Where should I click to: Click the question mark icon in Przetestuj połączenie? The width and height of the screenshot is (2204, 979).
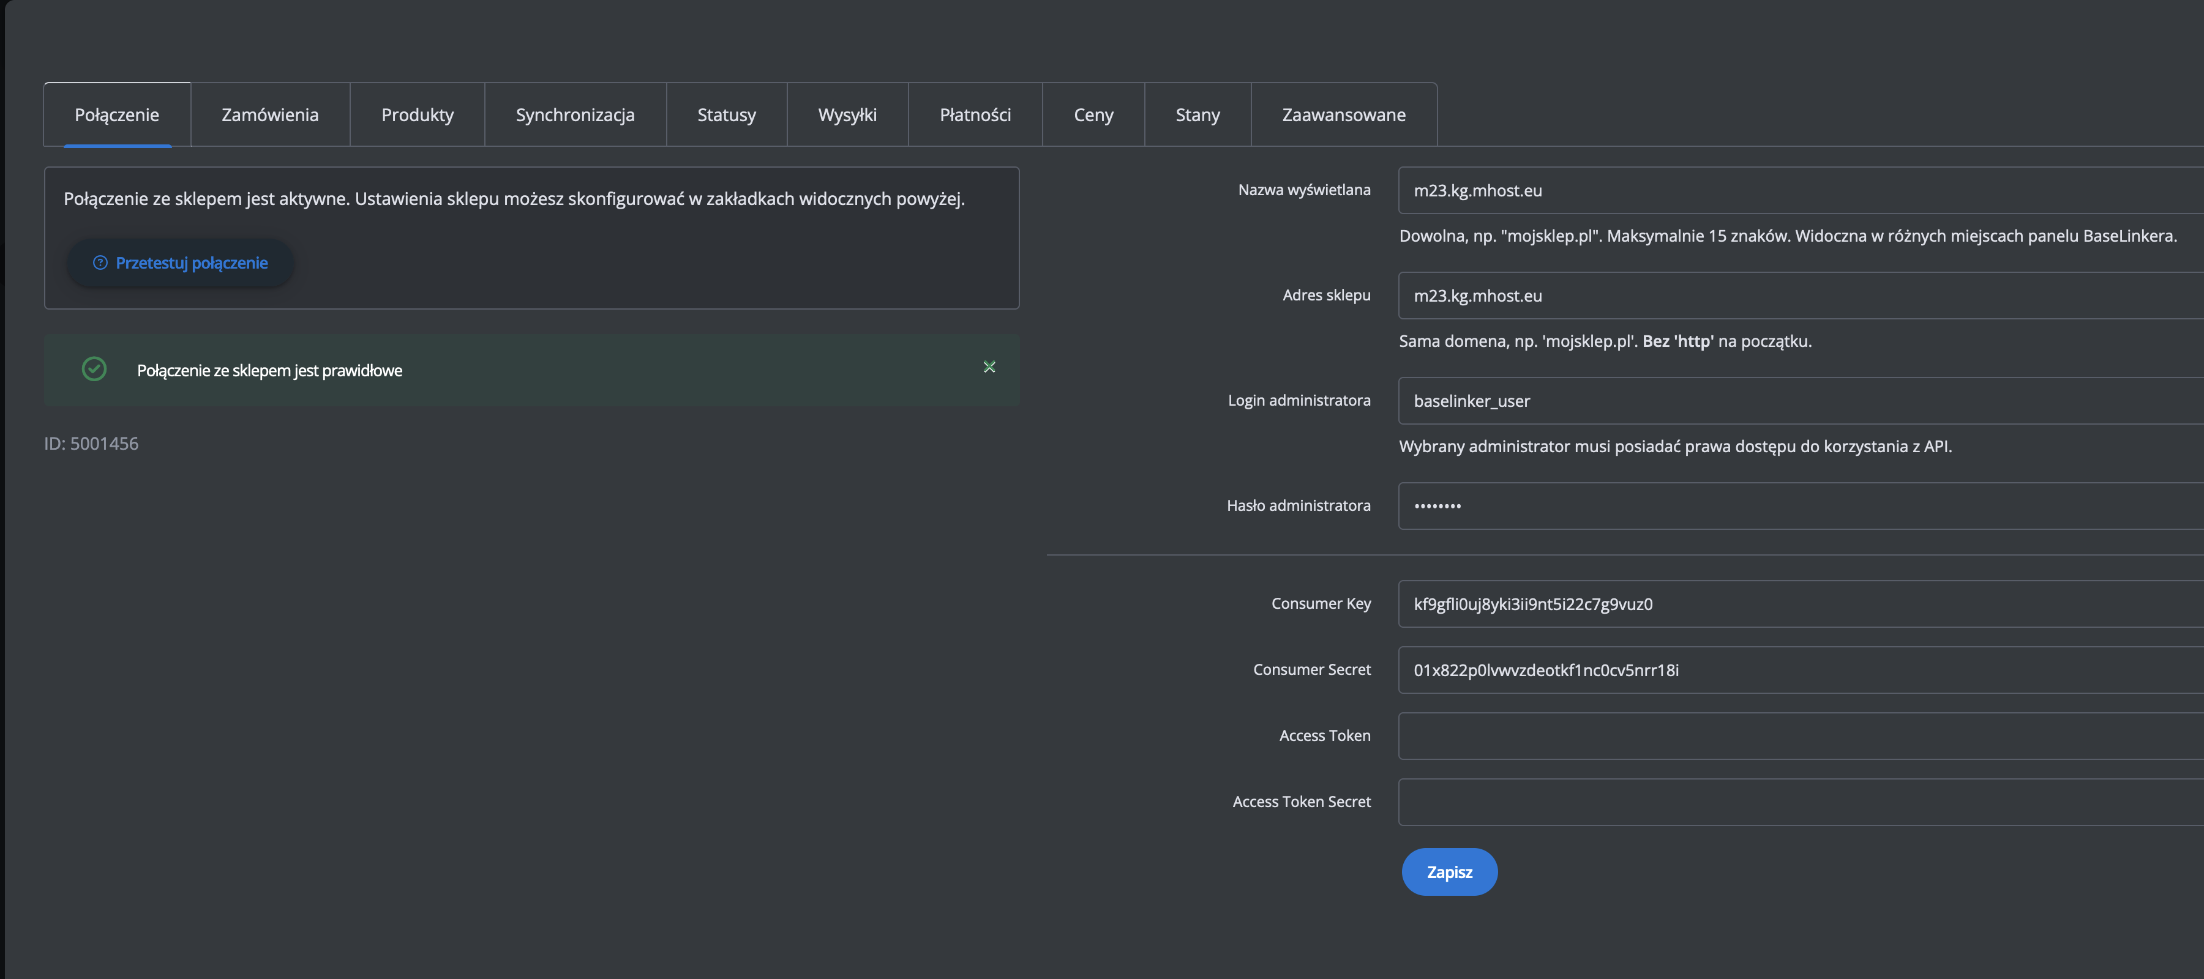(100, 262)
